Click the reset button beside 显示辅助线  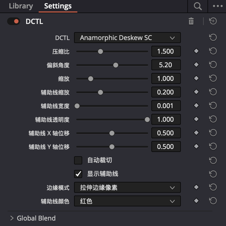[213, 174]
